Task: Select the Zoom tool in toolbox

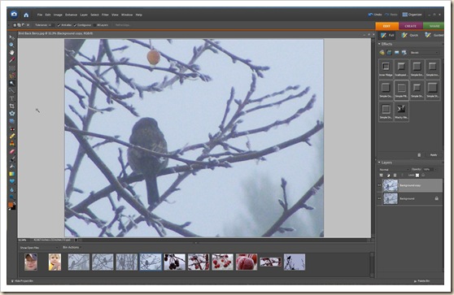Action: click(12, 46)
